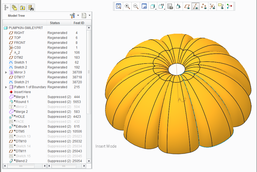
Task: Expand Pattern 1 of Boundary feature
Action: [x=6, y=87]
